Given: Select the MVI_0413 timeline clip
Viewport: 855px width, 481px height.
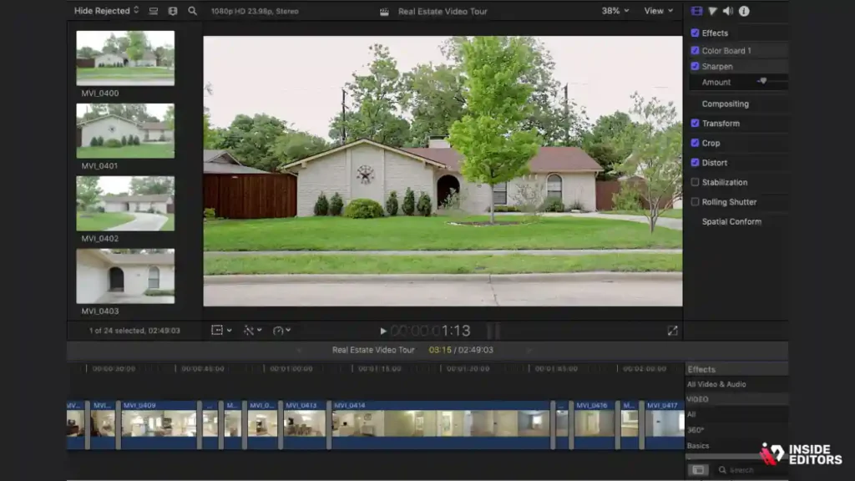Looking at the screenshot, I should click(x=304, y=425).
